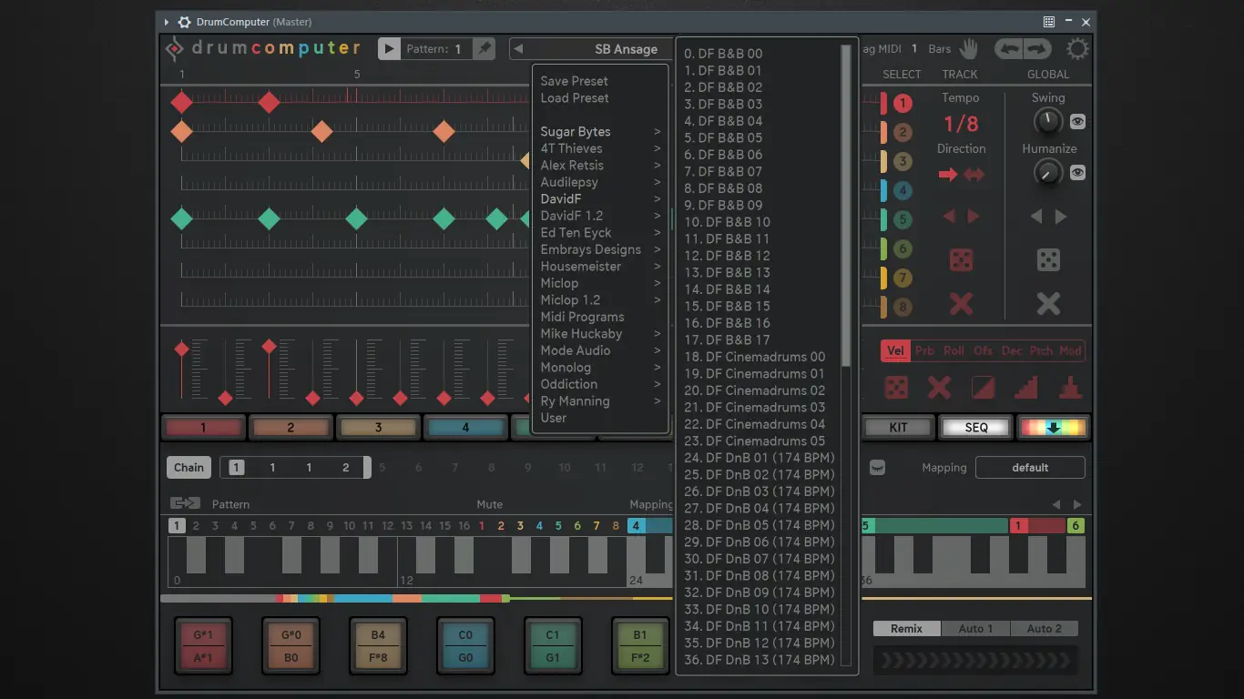Select the Remix mode button
This screenshot has width=1244, height=699.
point(907,629)
